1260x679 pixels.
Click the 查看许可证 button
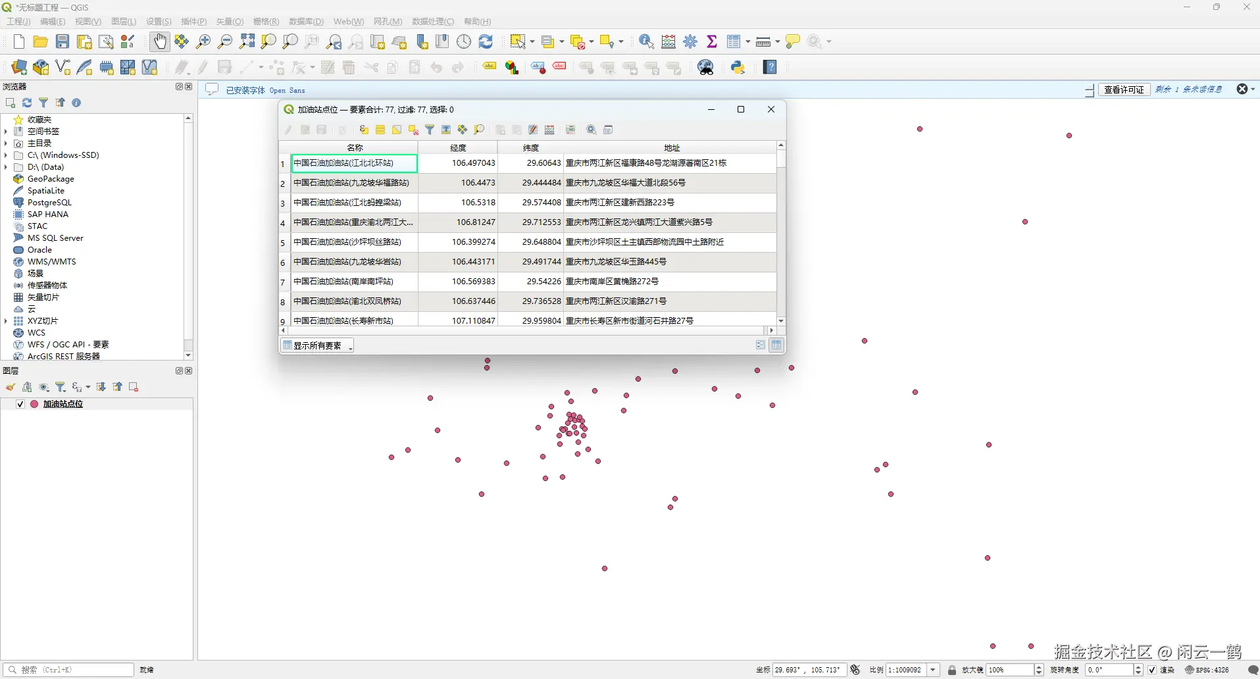click(x=1124, y=89)
